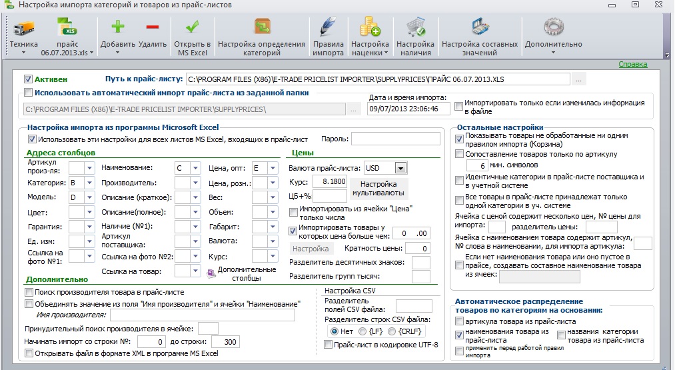
Task: Click the Курс input field
Action: [x=330, y=181]
